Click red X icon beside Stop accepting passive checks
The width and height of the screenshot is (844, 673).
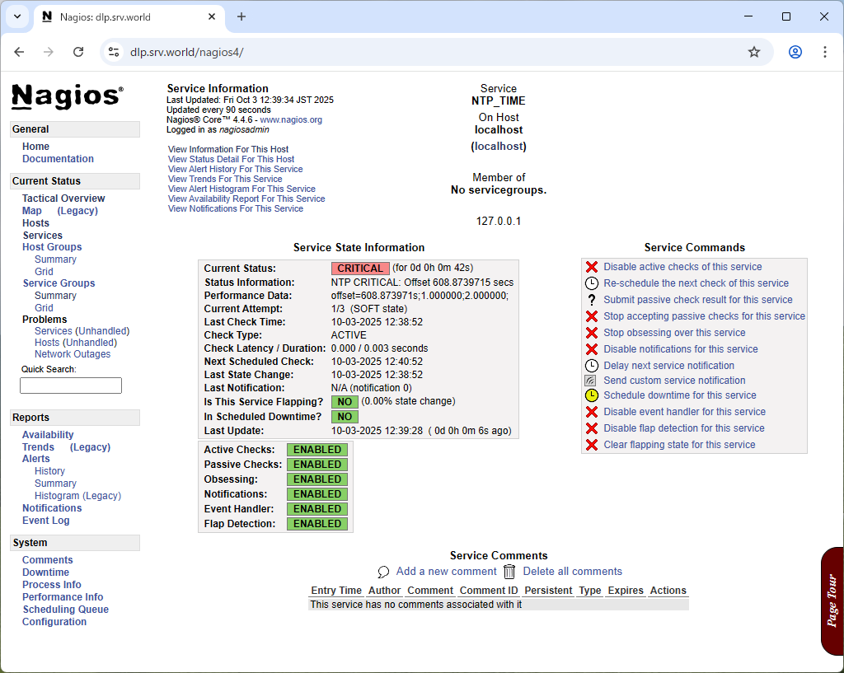592,316
